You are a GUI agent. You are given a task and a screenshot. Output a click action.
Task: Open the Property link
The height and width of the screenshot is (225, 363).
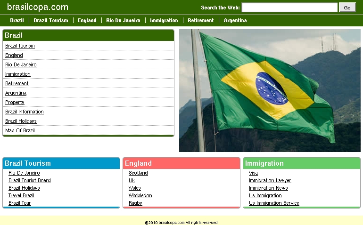[x=15, y=103]
